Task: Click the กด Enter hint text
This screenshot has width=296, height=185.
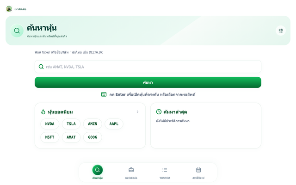Action: pos(152,94)
